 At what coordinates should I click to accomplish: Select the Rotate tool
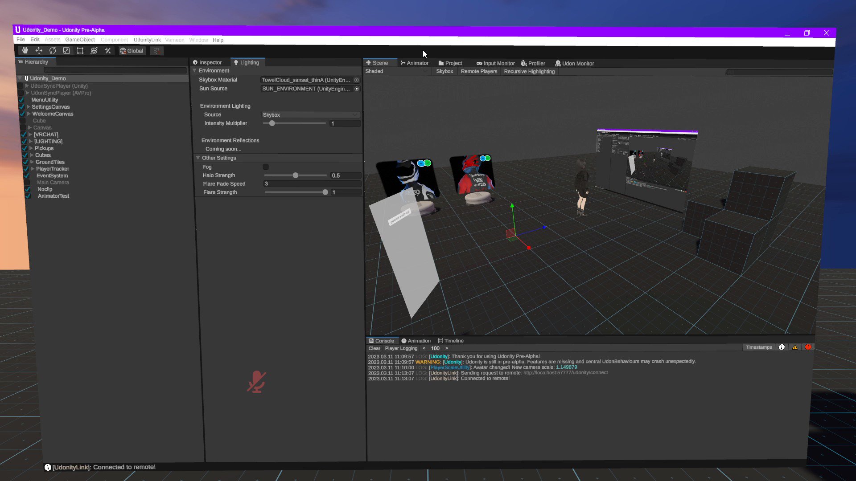tap(53, 51)
